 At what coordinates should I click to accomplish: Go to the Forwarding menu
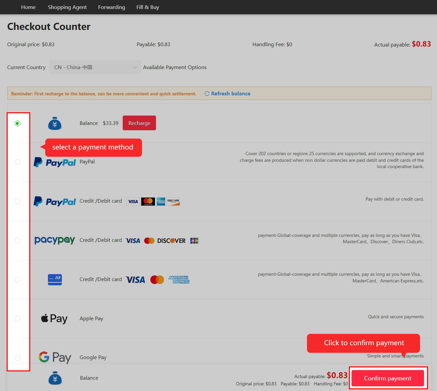pos(111,7)
